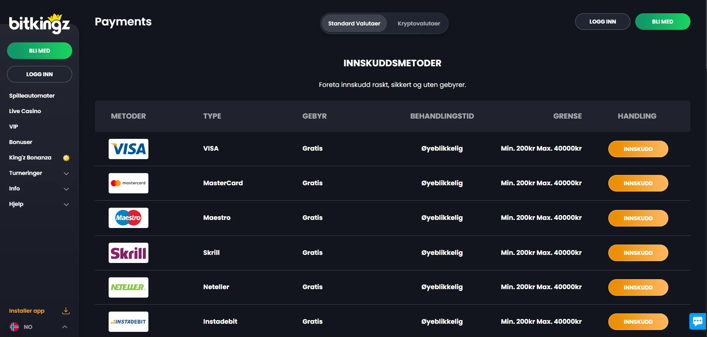Click the Instadebit type text
The width and height of the screenshot is (707, 337).
click(220, 322)
